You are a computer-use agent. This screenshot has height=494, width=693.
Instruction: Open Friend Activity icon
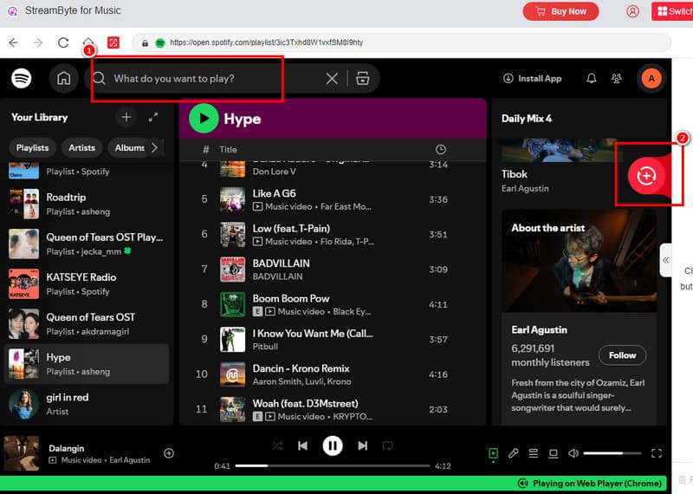point(617,78)
